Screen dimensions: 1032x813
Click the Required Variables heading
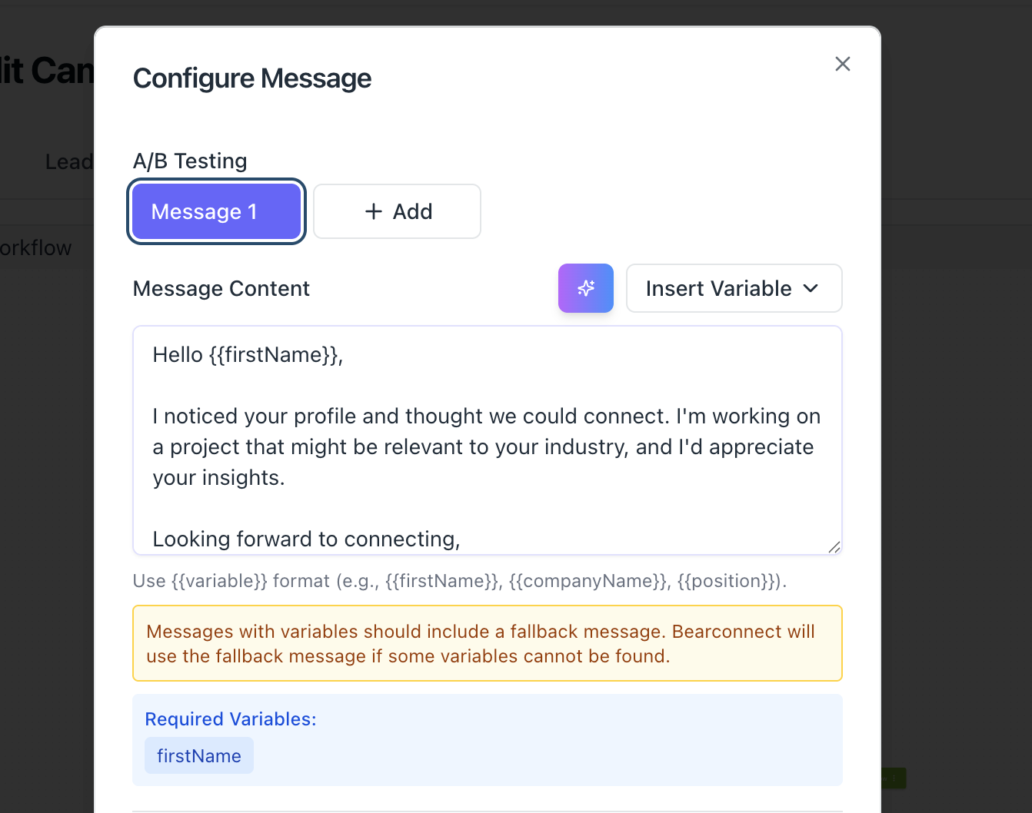231,719
